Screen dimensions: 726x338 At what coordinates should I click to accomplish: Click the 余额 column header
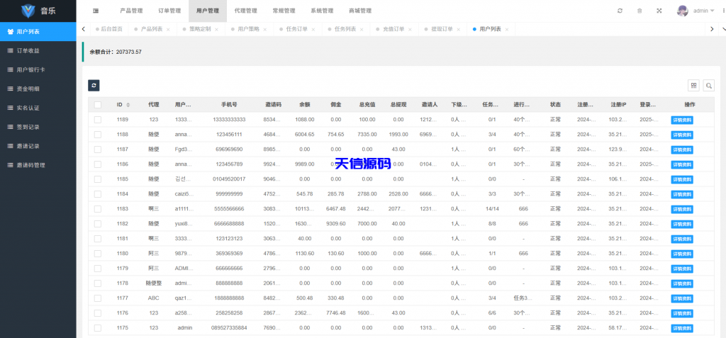coord(304,105)
